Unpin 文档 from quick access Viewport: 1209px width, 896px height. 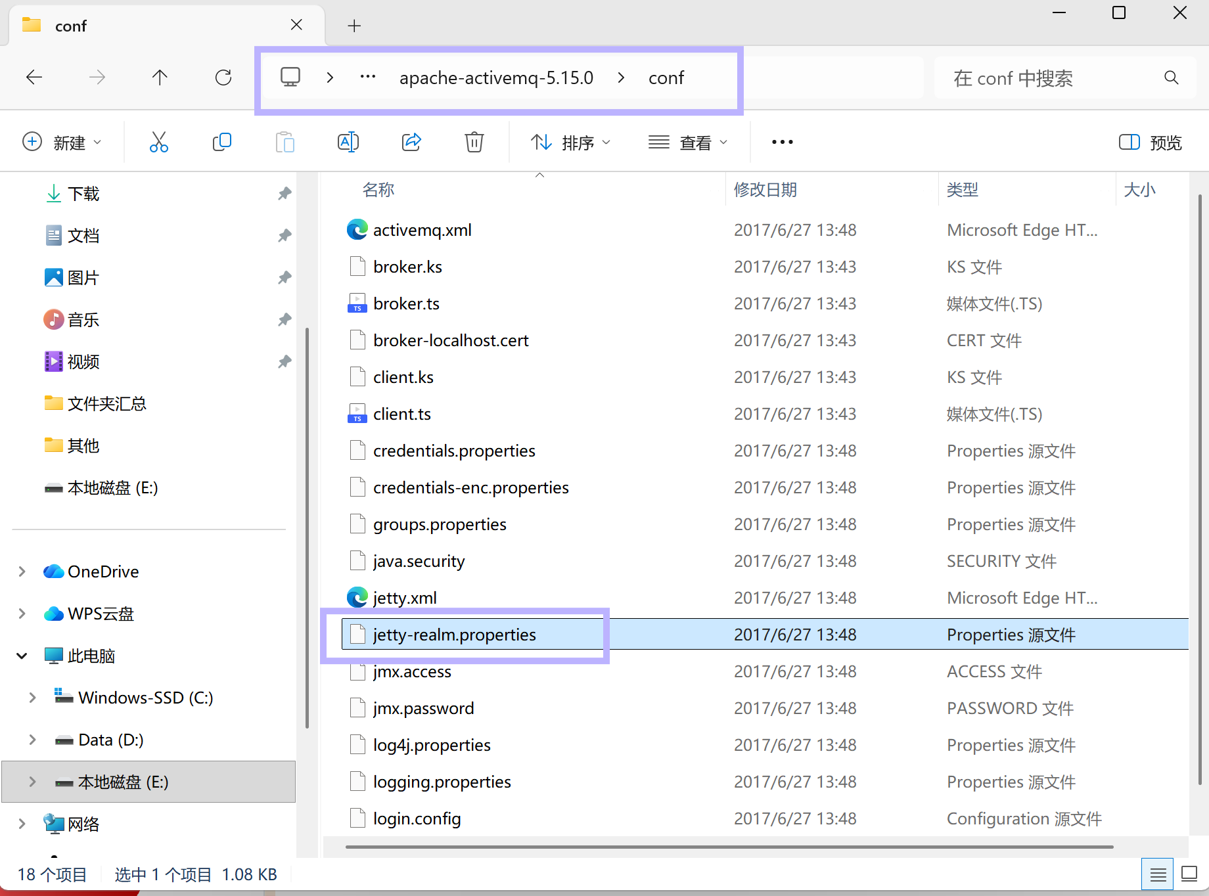[x=284, y=236]
